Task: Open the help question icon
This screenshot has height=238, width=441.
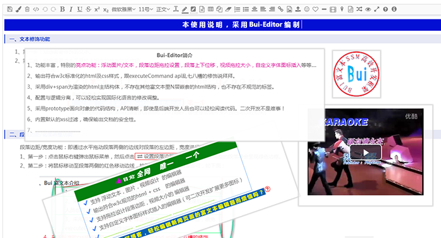Action: click(386, 9)
